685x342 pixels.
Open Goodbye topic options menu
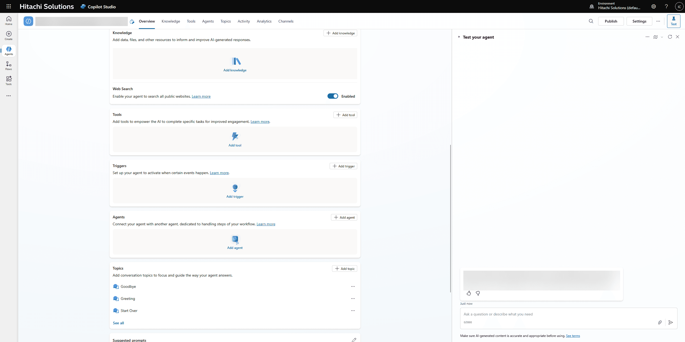[353, 286]
